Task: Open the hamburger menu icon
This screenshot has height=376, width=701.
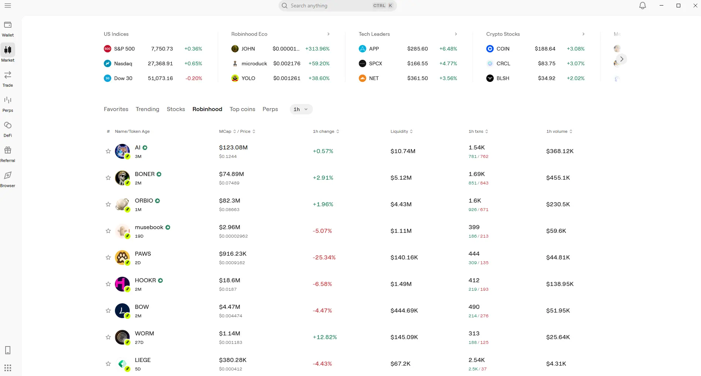Action: click(x=8, y=6)
